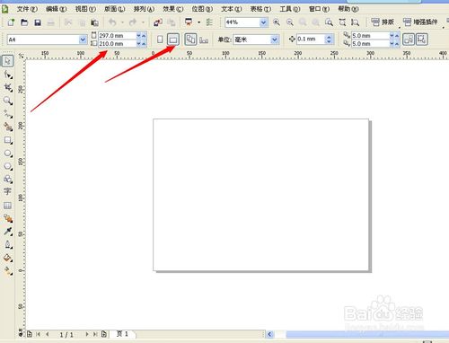
Task: Select the Crop tool in toolbox
Action: (8, 87)
